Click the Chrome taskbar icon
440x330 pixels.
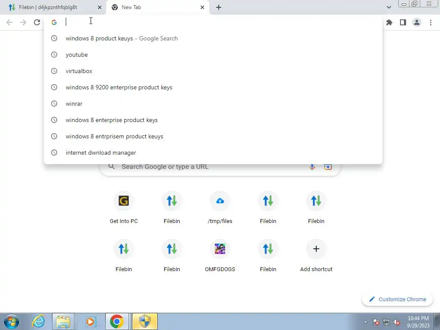(x=117, y=321)
